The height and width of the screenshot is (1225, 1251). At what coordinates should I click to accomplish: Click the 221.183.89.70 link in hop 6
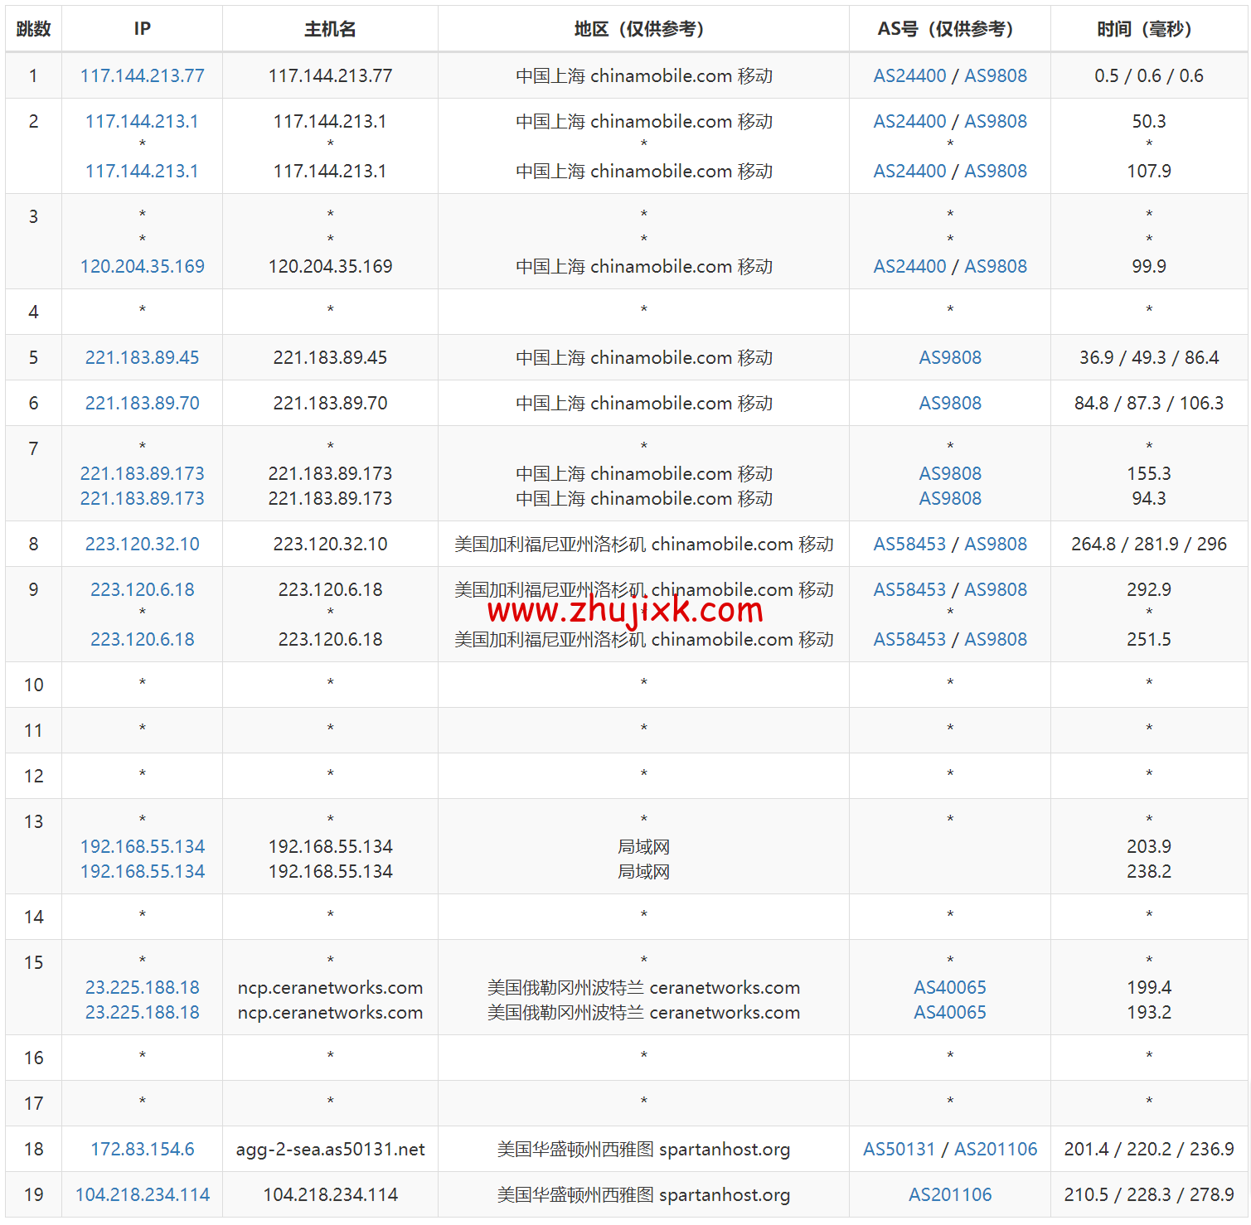point(141,403)
